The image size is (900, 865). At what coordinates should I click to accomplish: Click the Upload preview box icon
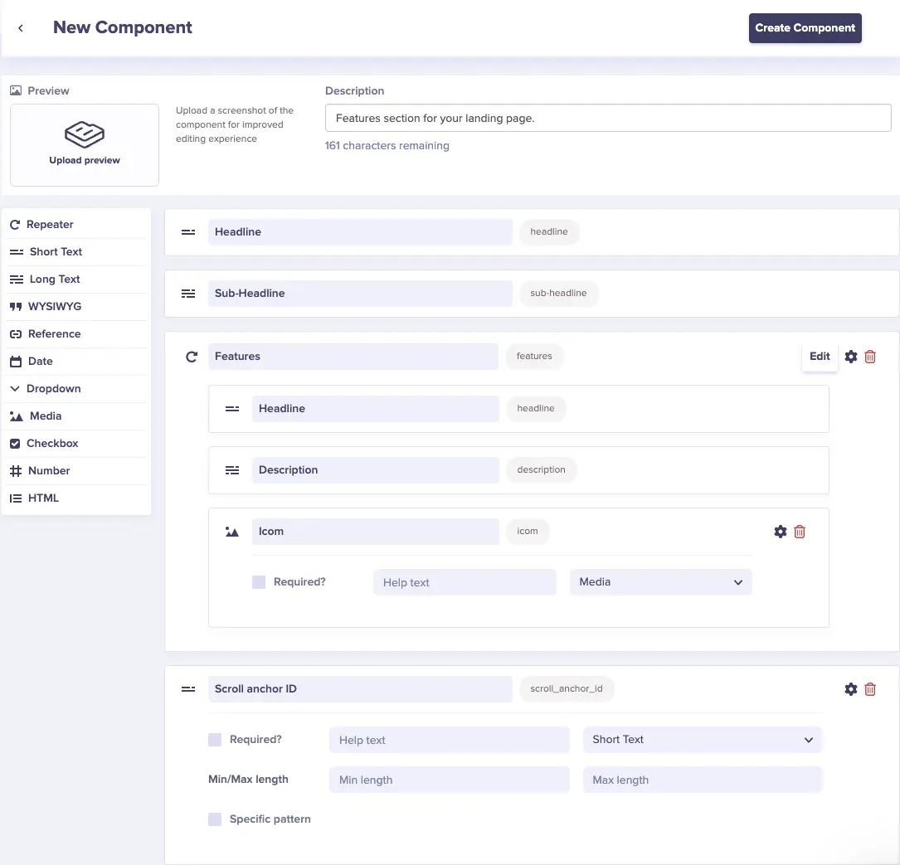85,134
